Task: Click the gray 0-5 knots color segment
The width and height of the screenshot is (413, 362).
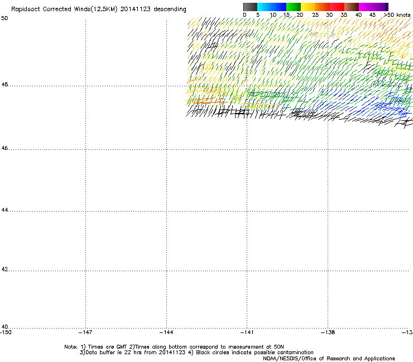Action: pos(250,7)
